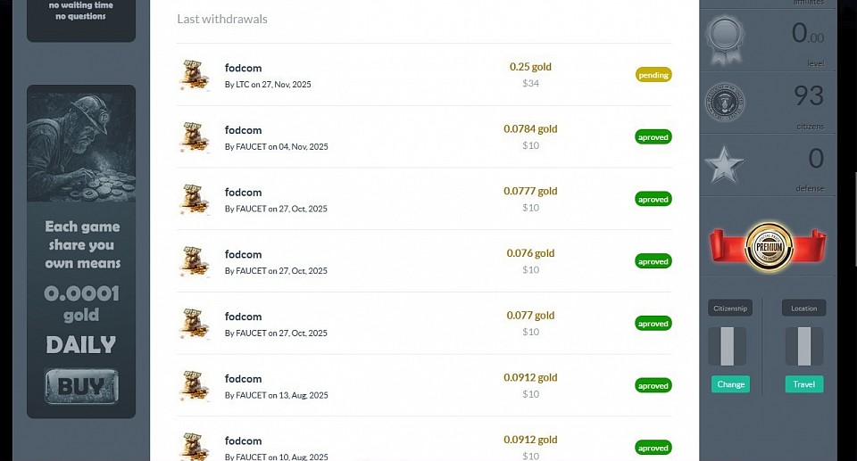This screenshot has height=461, width=857.
Task: Click the Change citizenship button
Action: point(730,384)
